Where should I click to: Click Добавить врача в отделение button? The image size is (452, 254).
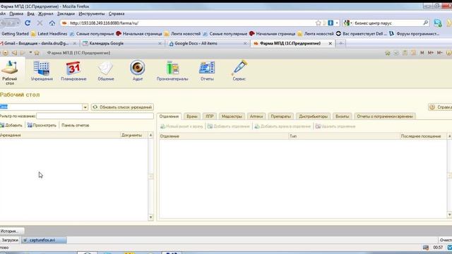(282, 126)
